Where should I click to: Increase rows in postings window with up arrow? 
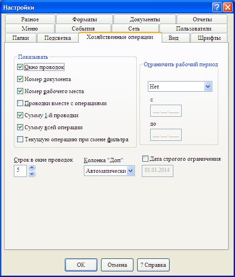pos(32,168)
